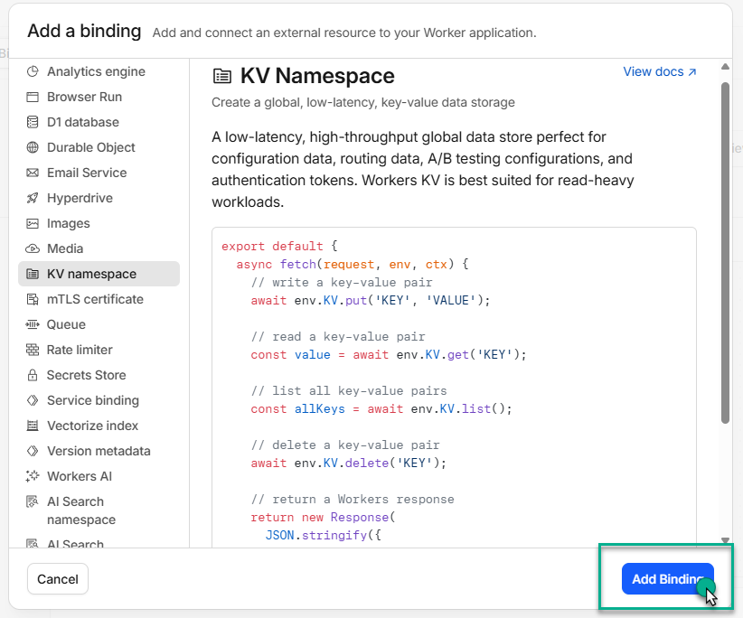Click the KV namespace sidebar icon
The width and height of the screenshot is (743, 618).
coord(33,274)
